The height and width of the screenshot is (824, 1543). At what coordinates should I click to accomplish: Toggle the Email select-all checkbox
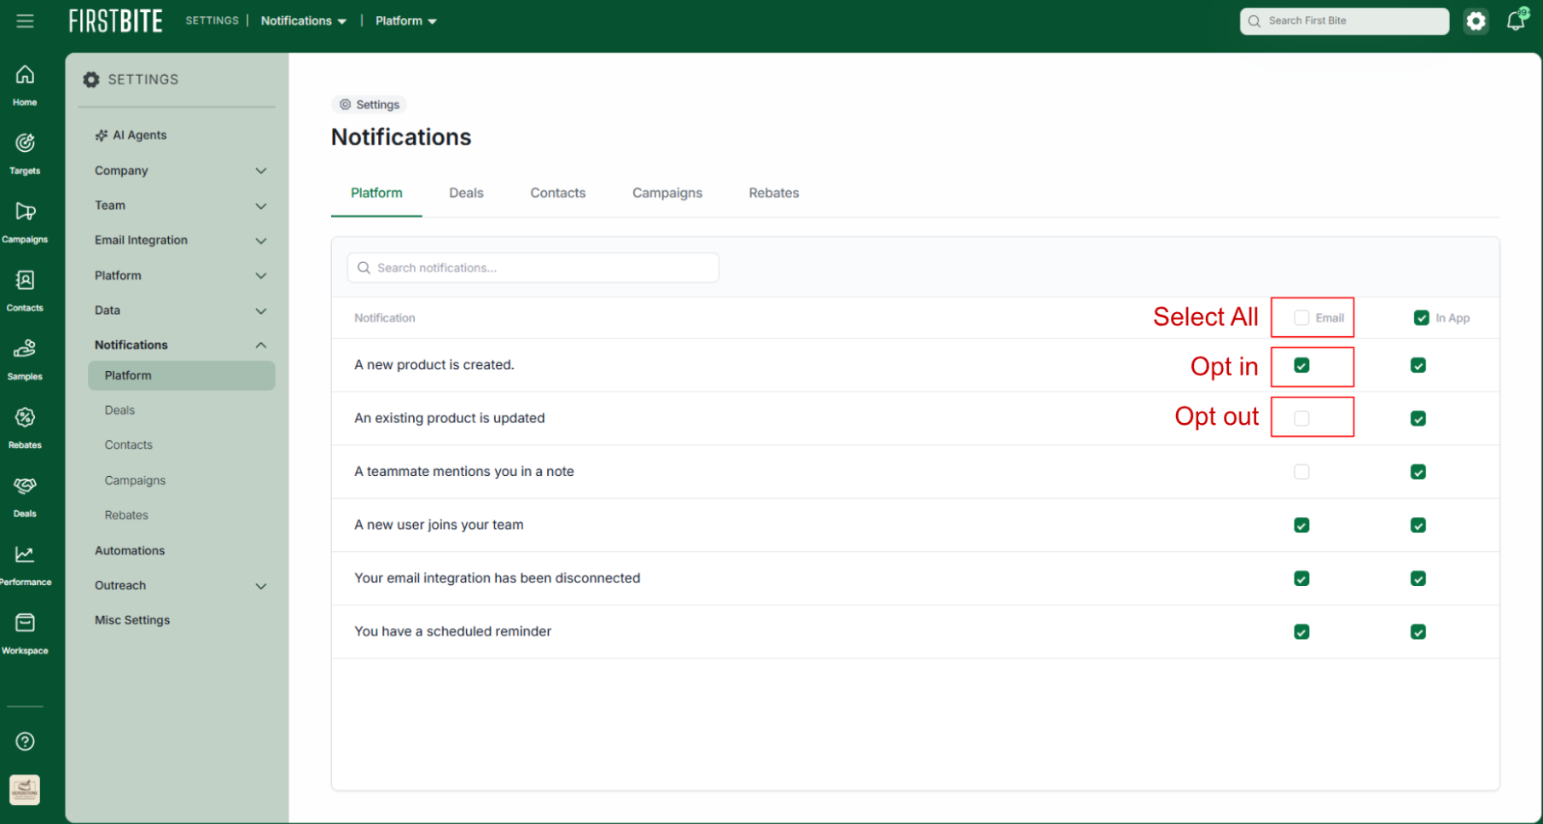coord(1301,317)
